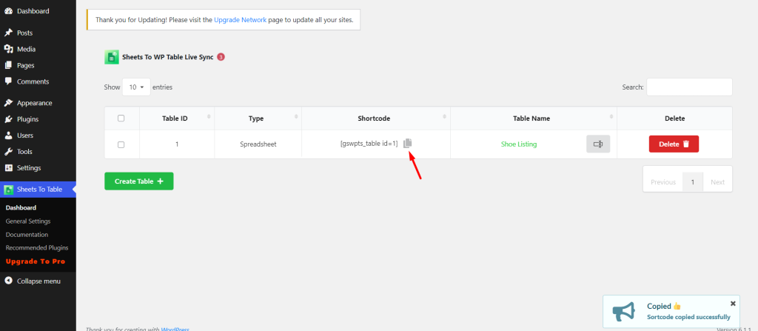Click the Settings icon in sidebar

coord(8,168)
